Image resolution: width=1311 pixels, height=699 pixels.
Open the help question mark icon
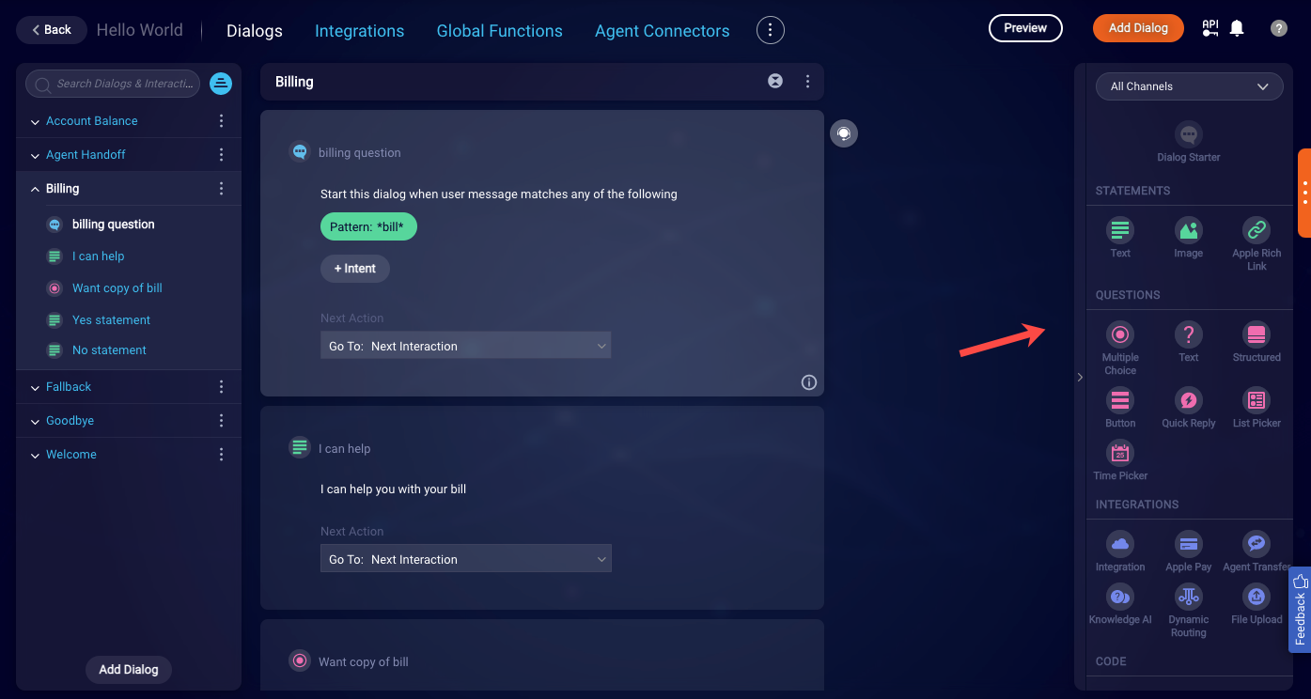coord(1279,28)
